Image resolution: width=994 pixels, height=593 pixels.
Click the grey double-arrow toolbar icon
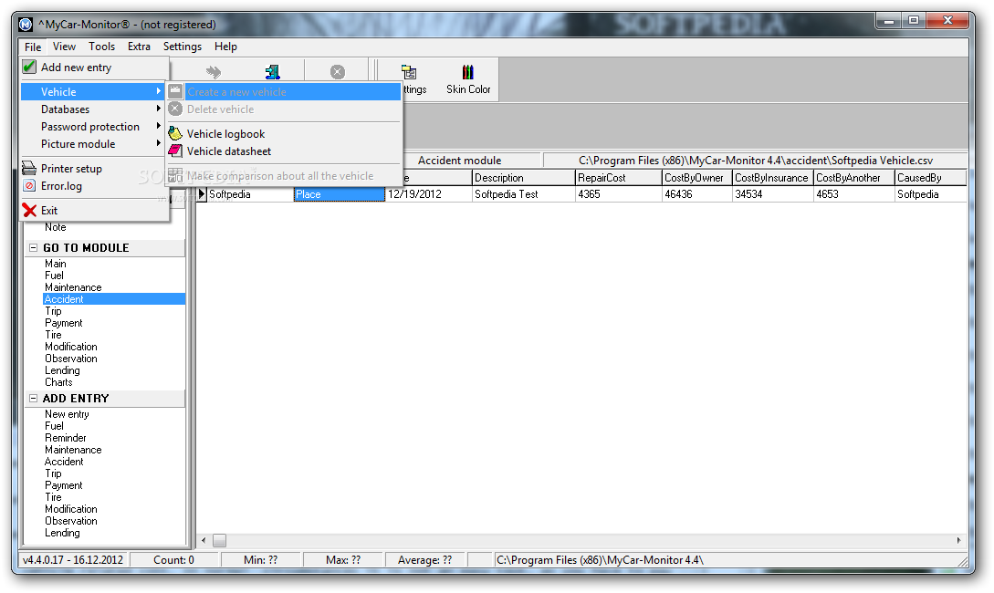(x=214, y=71)
